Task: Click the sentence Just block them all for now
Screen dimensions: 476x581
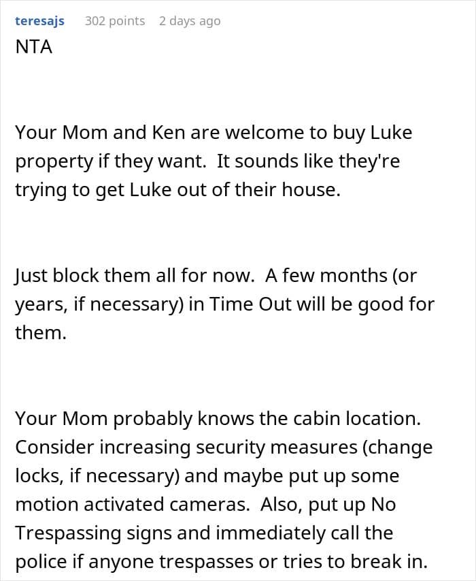Action: (135, 276)
